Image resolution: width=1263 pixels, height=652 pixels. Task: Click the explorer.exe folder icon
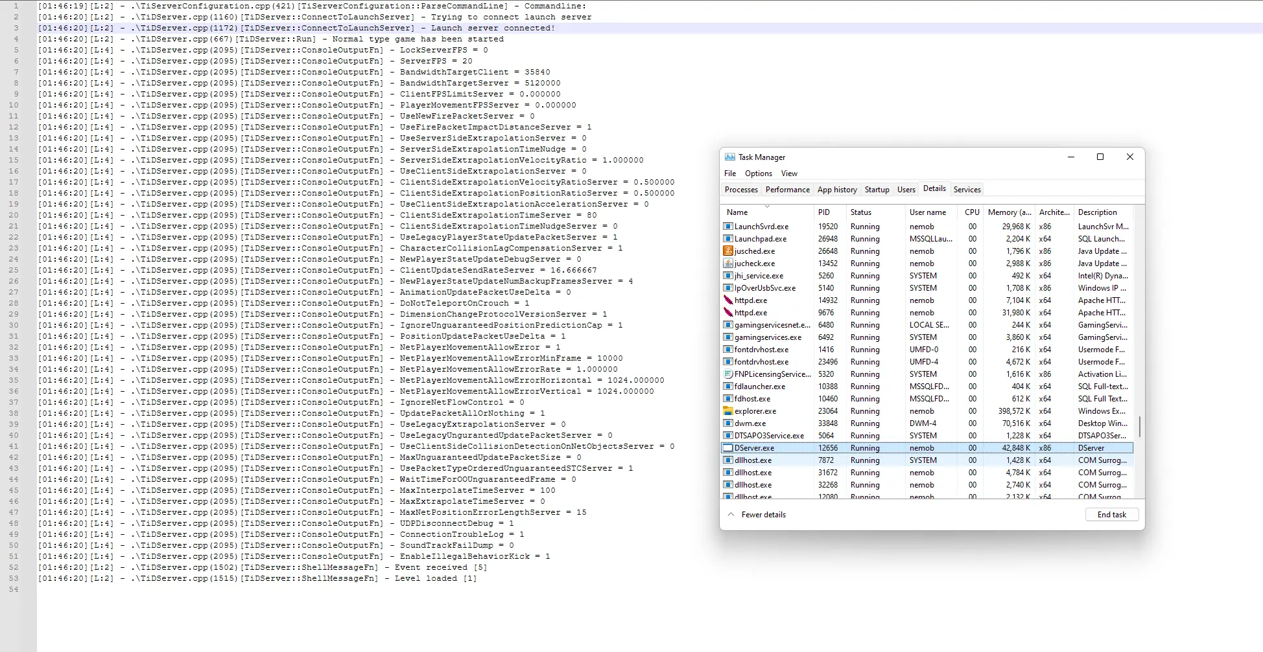[x=728, y=411]
